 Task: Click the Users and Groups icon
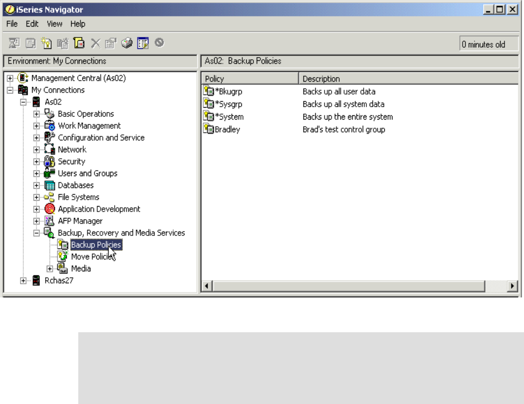49,173
